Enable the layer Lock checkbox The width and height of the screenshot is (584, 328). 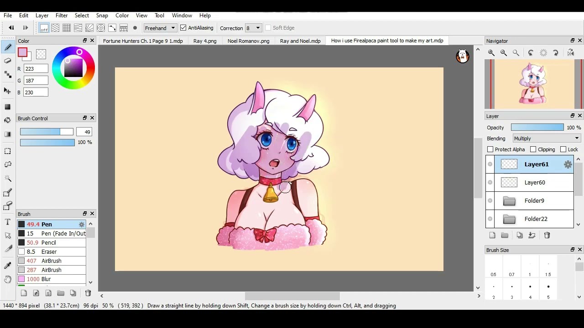click(563, 149)
